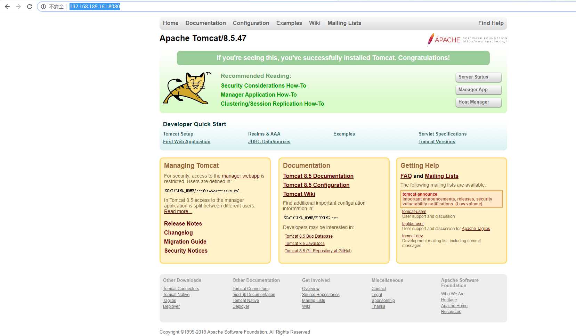Open taglibs-user mailing list link
The height and width of the screenshot is (336, 576).
[413, 224]
